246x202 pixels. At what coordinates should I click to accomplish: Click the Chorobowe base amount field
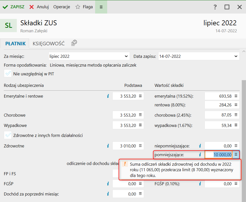coord(125,115)
